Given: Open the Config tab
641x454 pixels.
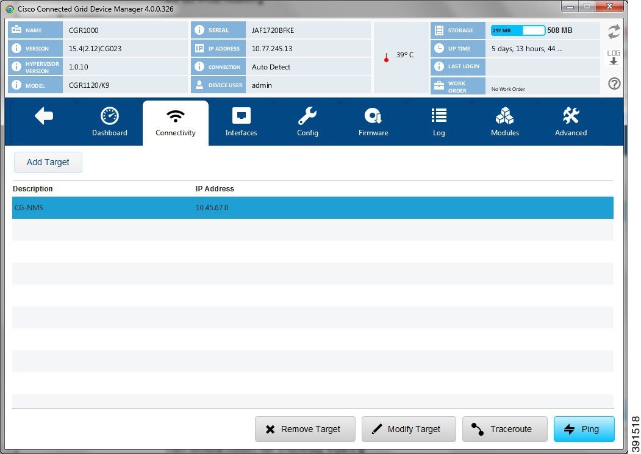Looking at the screenshot, I should (307, 122).
